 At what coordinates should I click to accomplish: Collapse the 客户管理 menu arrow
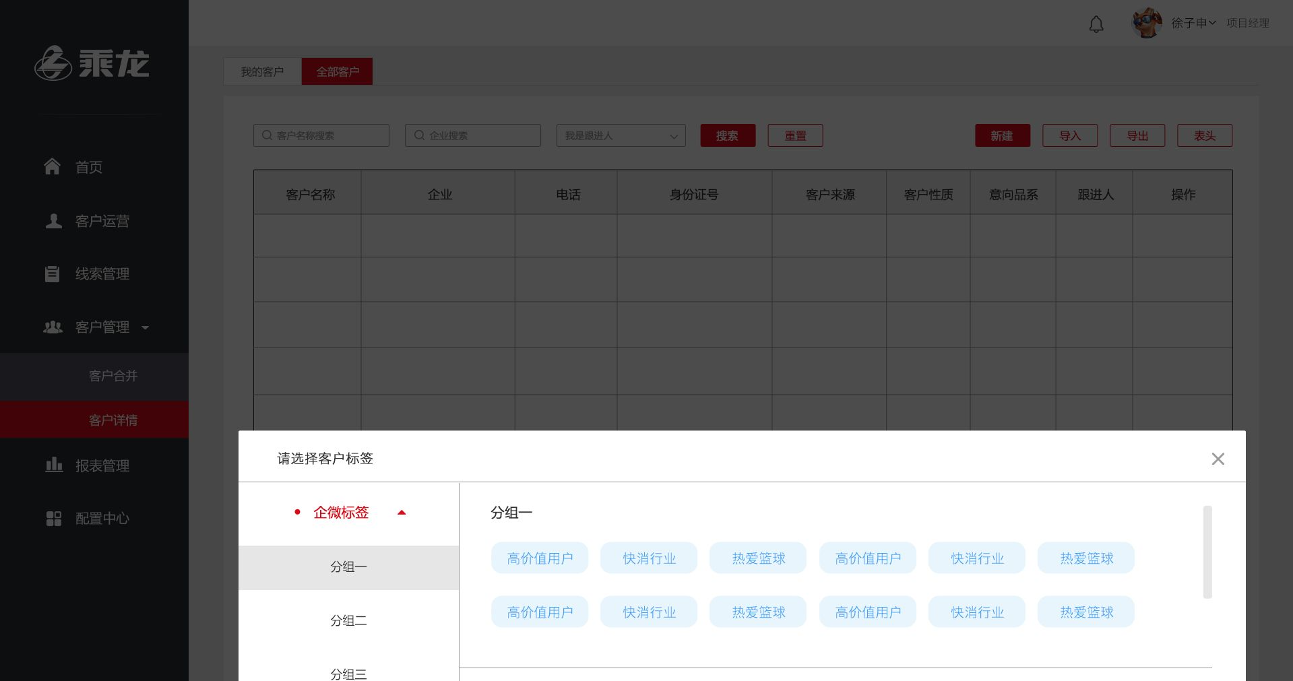click(x=145, y=328)
